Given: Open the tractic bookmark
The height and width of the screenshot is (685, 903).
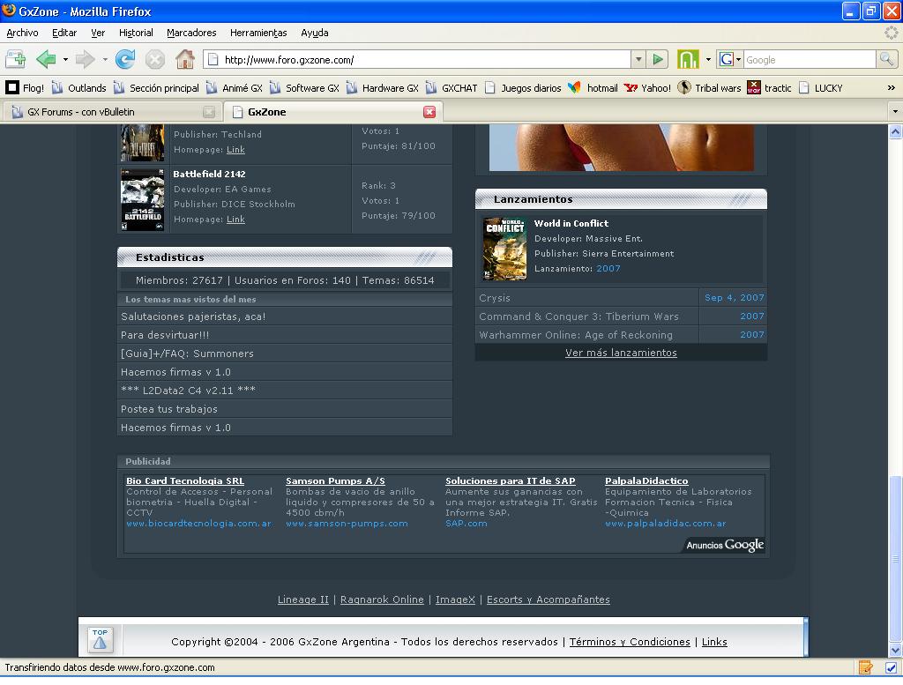Looking at the screenshot, I should coord(769,88).
